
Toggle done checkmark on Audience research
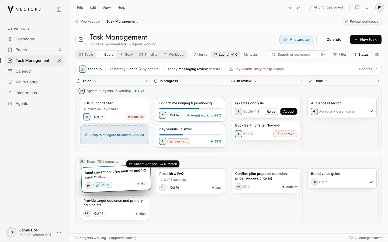pos(371,112)
